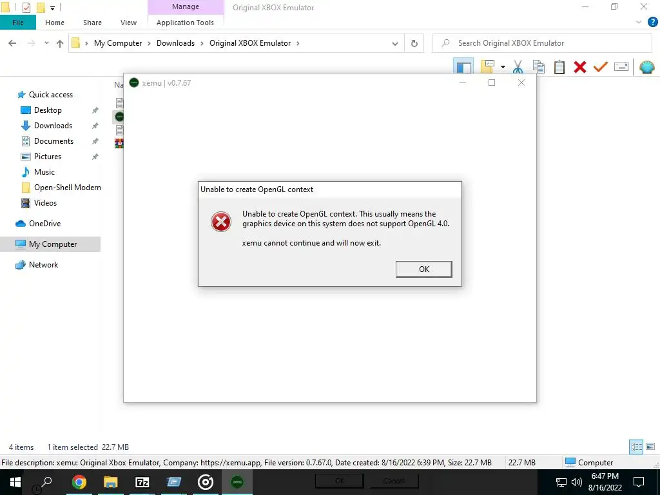Open the View ribbon tab
Viewport: 660px width, 495px height.
128,23
